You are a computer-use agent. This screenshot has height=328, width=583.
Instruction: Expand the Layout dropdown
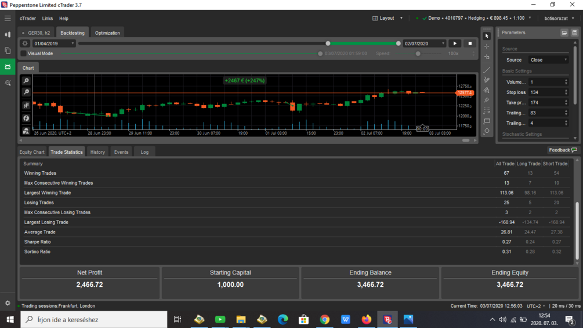pyautogui.click(x=388, y=18)
